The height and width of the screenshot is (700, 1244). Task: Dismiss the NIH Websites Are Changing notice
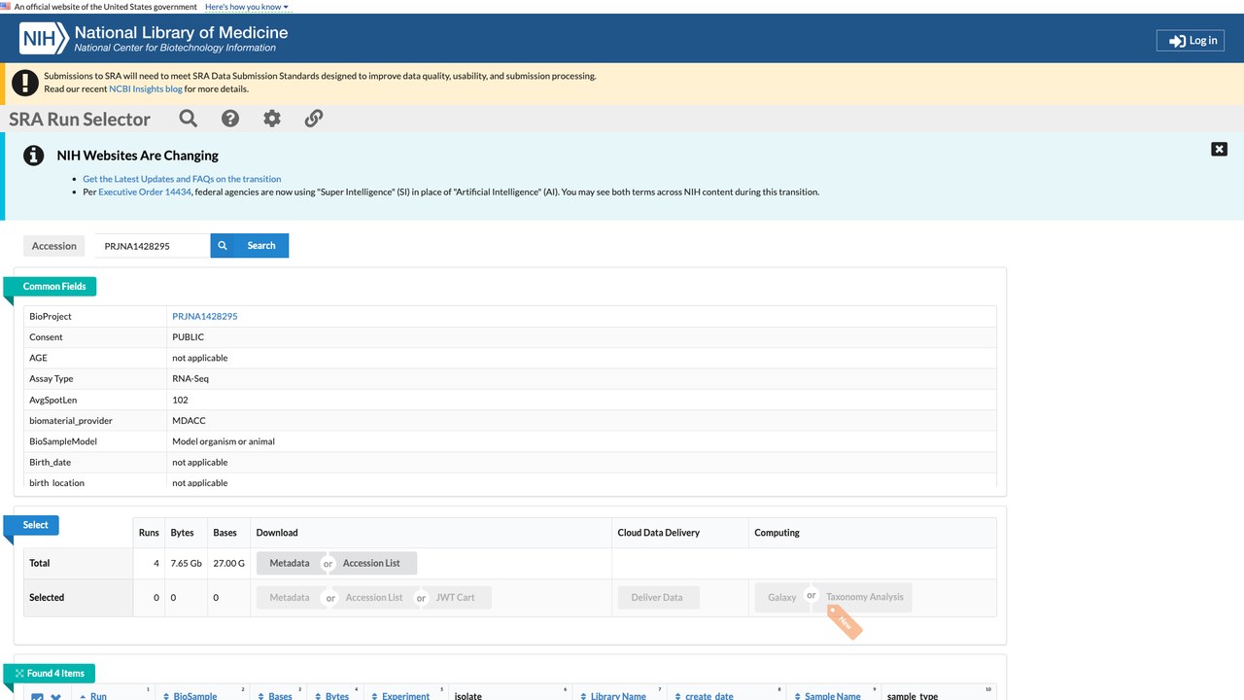tap(1219, 149)
